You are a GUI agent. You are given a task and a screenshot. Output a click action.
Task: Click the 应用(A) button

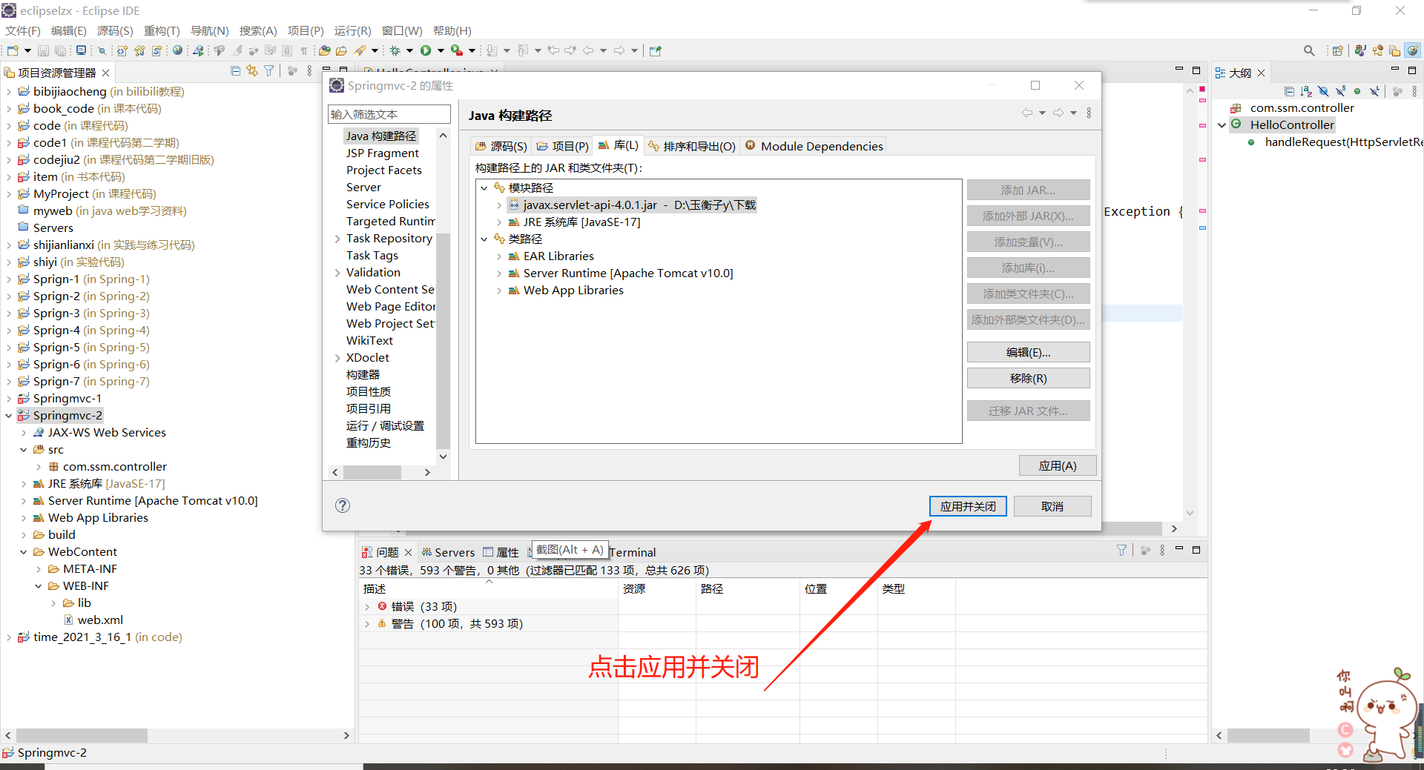click(1058, 465)
